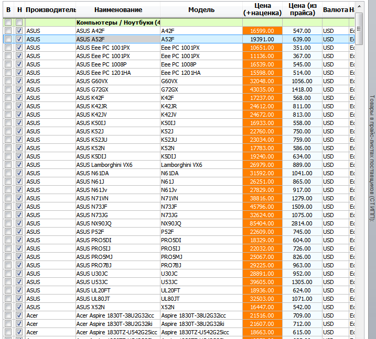The height and width of the screenshot is (339, 376).
Task: Select name cell ASUS Eee PC 1201HA
Action: click(118, 73)
